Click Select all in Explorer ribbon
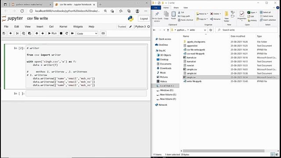The width and height of the screenshot is (281, 158). tap(265, 12)
